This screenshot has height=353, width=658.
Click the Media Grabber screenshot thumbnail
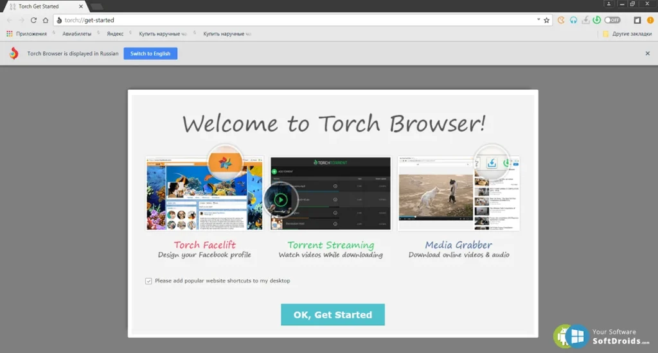pyautogui.click(x=459, y=194)
